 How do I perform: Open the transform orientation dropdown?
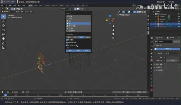64,9
